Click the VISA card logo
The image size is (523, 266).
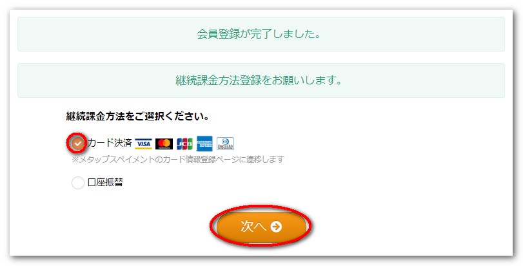pyautogui.click(x=143, y=144)
